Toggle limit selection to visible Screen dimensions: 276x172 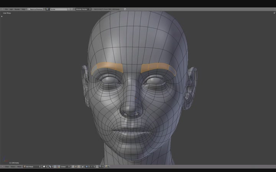(x=83, y=167)
